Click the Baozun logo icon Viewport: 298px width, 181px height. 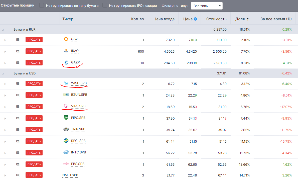(66, 95)
